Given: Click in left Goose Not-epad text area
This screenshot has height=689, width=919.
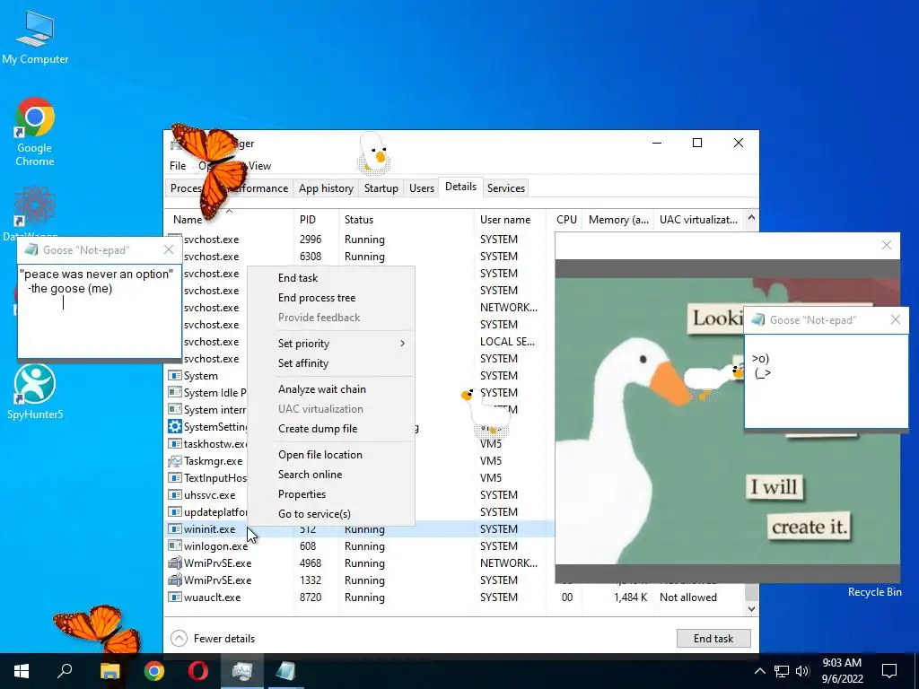Looking at the screenshot, I should [99, 310].
